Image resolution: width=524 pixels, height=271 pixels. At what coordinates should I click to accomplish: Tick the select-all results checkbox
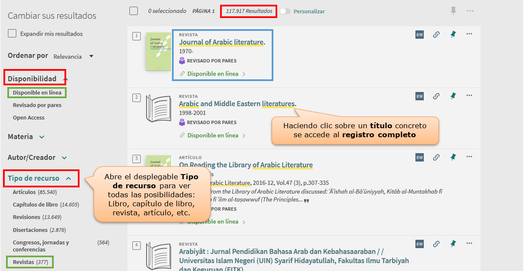click(x=134, y=11)
